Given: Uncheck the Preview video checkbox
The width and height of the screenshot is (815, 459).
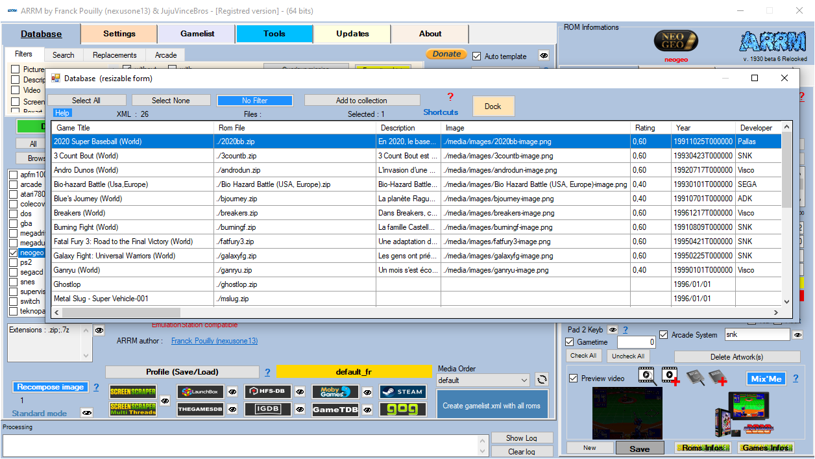Looking at the screenshot, I should tap(572, 378).
